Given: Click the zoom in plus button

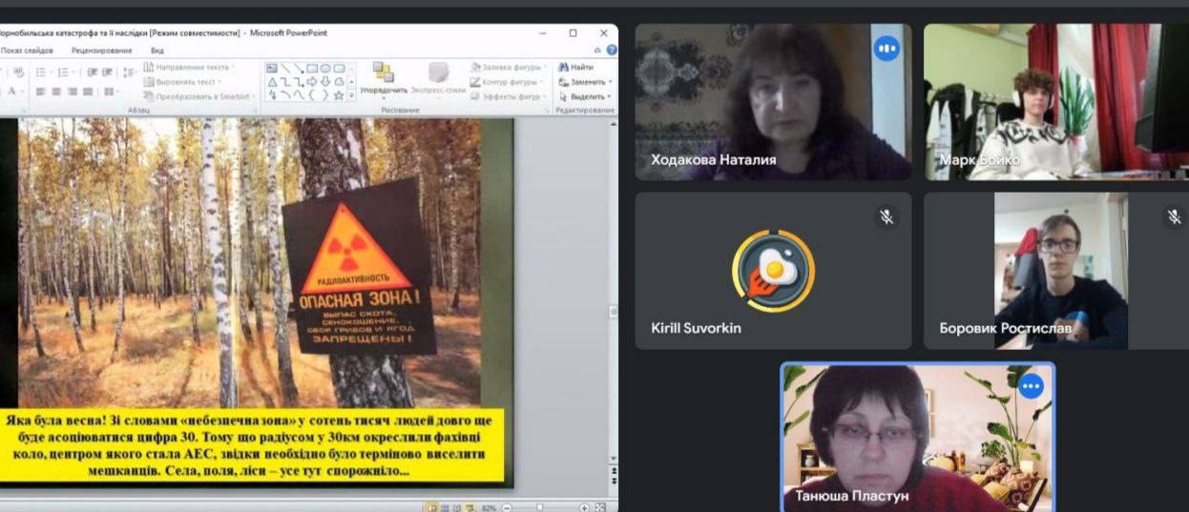Looking at the screenshot, I should (x=586, y=507).
